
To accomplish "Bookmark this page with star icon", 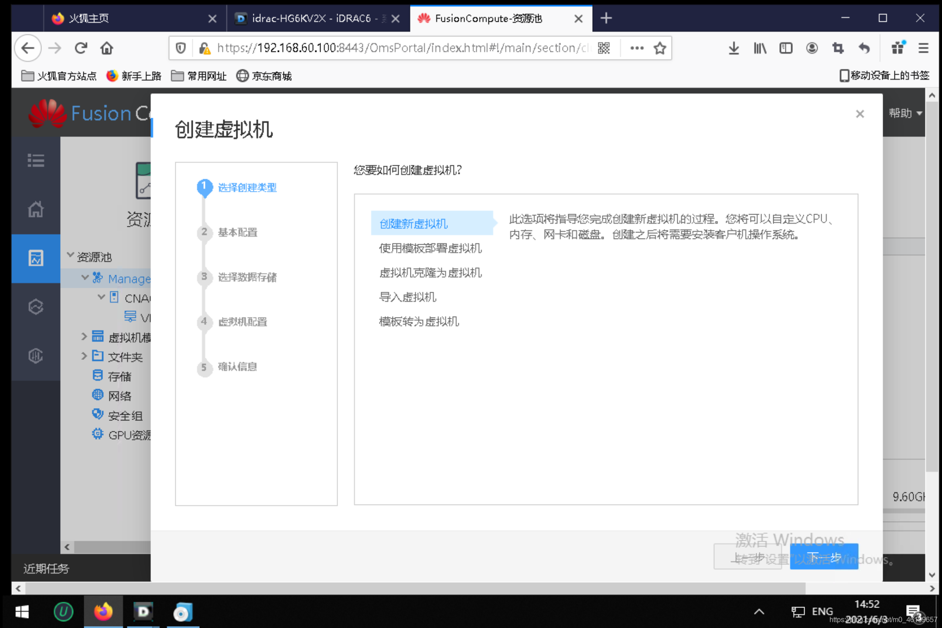I will [x=660, y=48].
